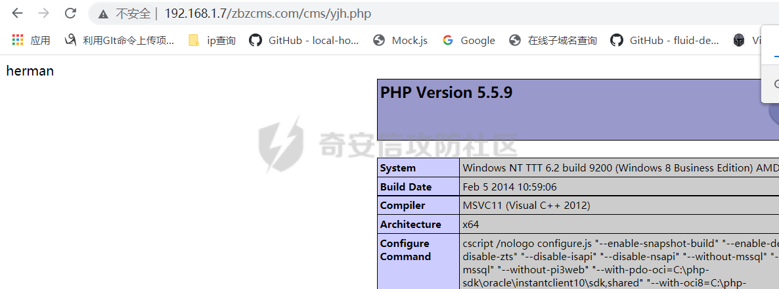
Task: Select the Configure Command row label
Action: [x=405, y=250]
